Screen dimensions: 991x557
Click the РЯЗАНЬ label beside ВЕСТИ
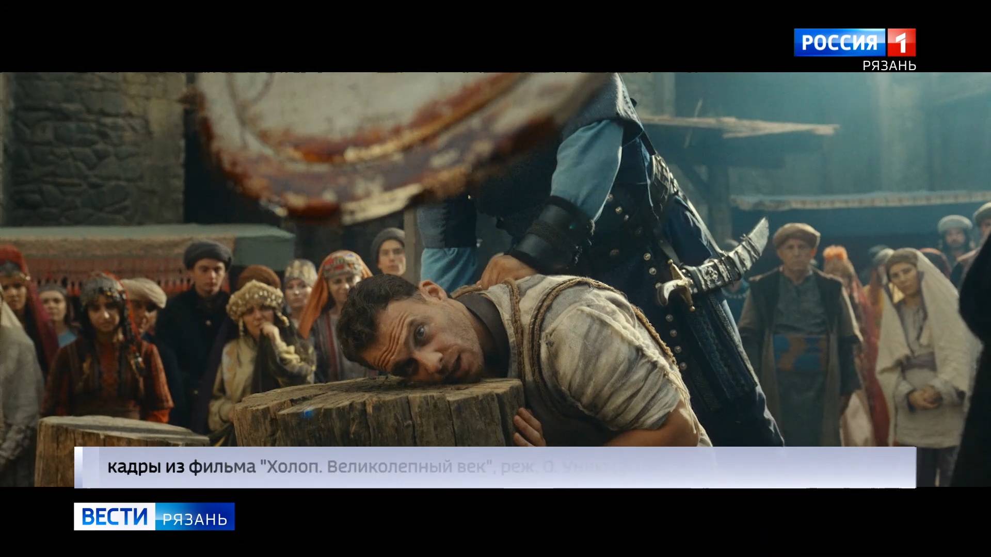tap(195, 519)
